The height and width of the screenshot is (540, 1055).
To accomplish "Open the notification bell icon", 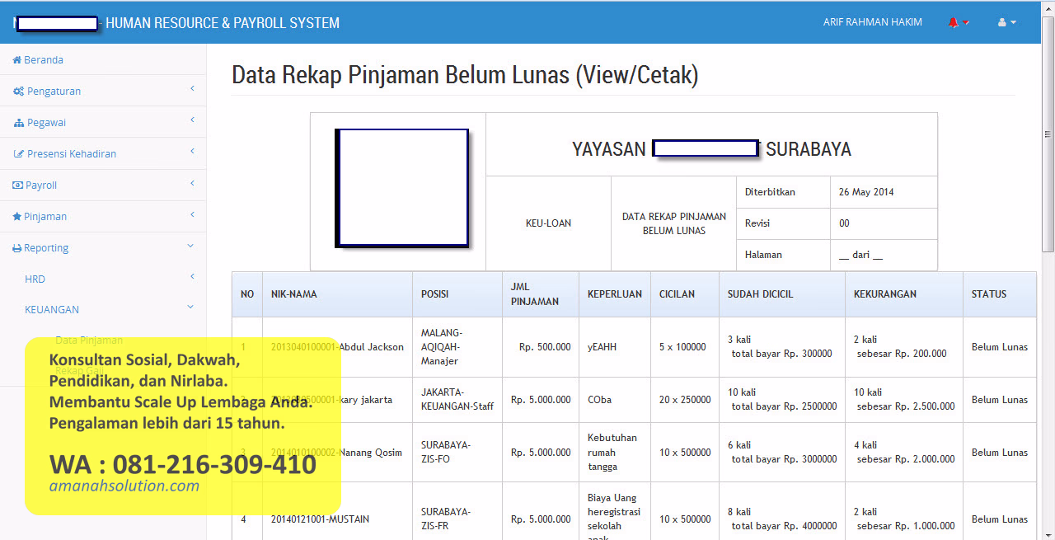I will (954, 22).
